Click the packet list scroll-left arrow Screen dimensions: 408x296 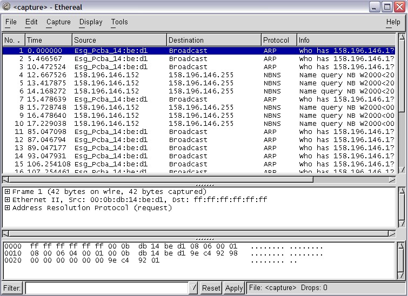click(6, 179)
